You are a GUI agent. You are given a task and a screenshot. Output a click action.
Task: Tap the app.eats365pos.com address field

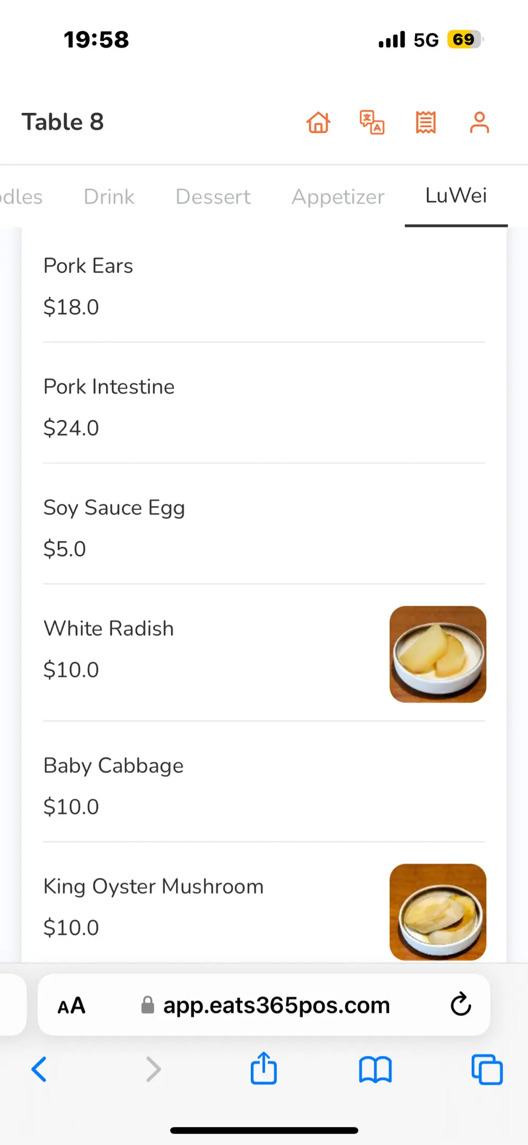pyautogui.click(x=276, y=1005)
